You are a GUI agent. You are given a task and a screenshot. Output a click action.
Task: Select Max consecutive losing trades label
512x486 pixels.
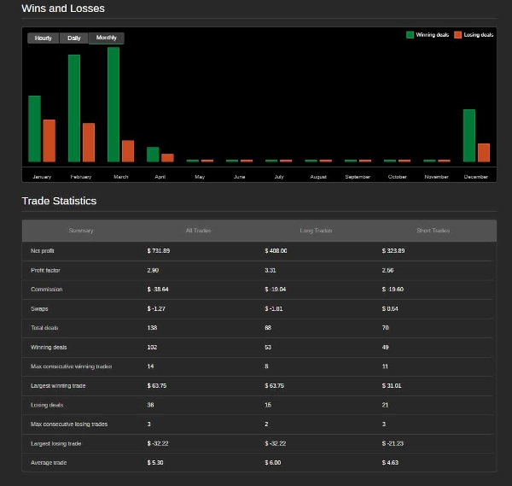(69, 424)
